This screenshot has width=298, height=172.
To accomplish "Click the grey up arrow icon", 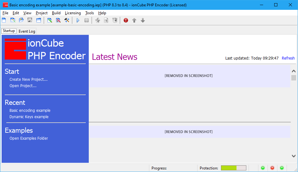I will 134,20.
